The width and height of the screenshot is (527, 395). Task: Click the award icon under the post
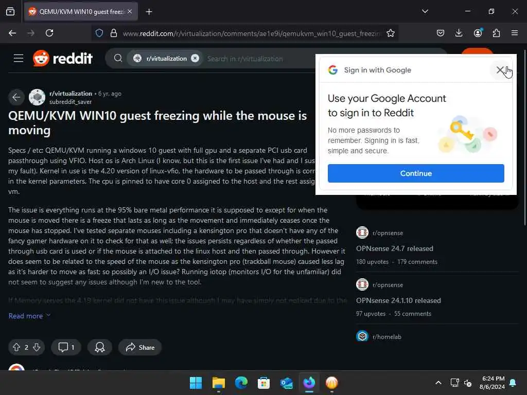(99, 347)
